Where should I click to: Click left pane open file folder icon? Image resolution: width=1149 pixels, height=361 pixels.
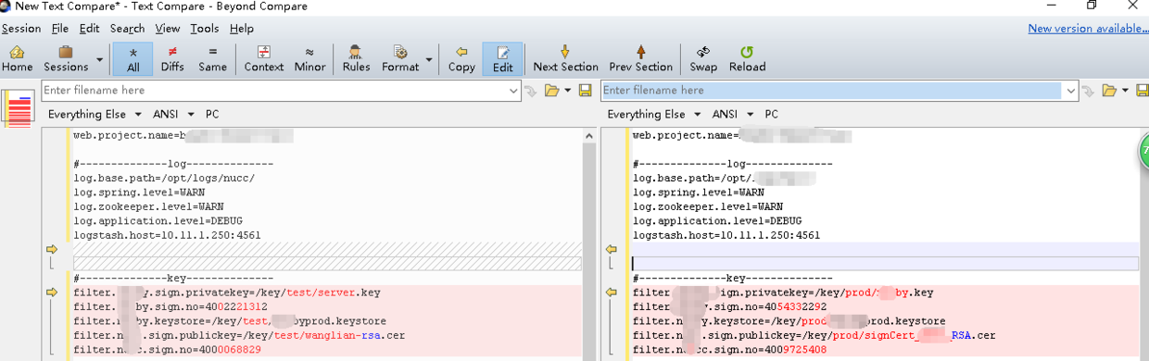[552, 91]
